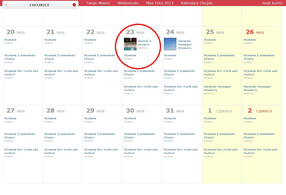The image size is (286, 195).
Task: Open Wystawa Non multa sed multum on 1 Czerwca
Action: 221,151
